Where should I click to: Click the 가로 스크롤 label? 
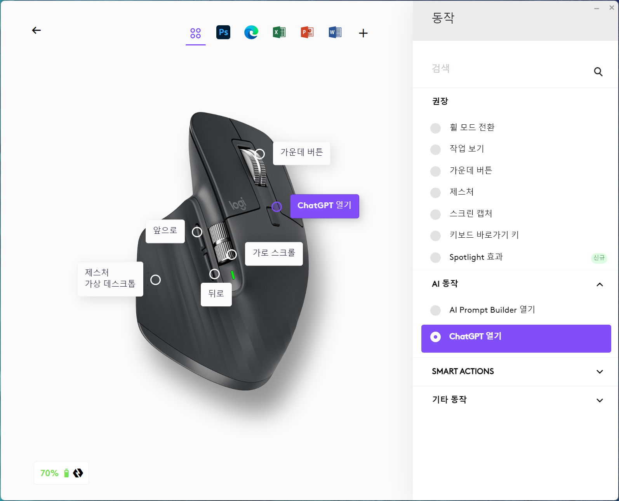pyautogui.click(x=274, y=254)
